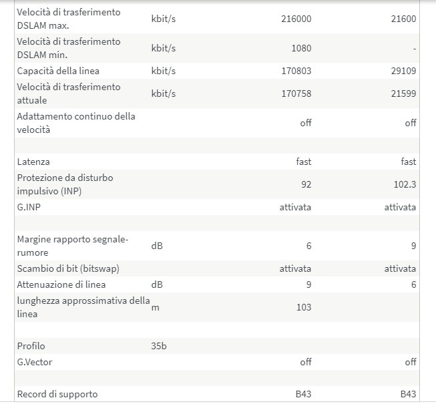
Task: Click the 29109 line capacity value
Action: (x=403, y=71)
